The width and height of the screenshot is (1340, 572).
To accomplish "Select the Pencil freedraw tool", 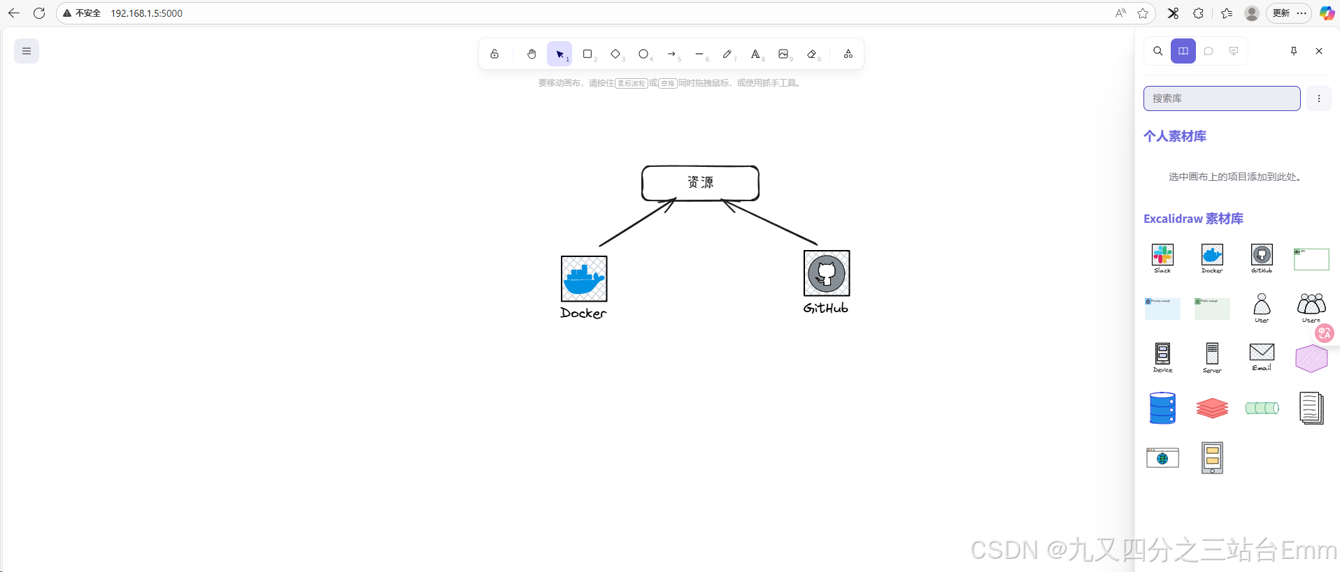I will [x=727, y=54].
